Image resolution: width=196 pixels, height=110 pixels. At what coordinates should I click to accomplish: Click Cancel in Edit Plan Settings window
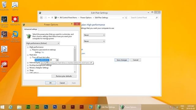pos(136,60)
